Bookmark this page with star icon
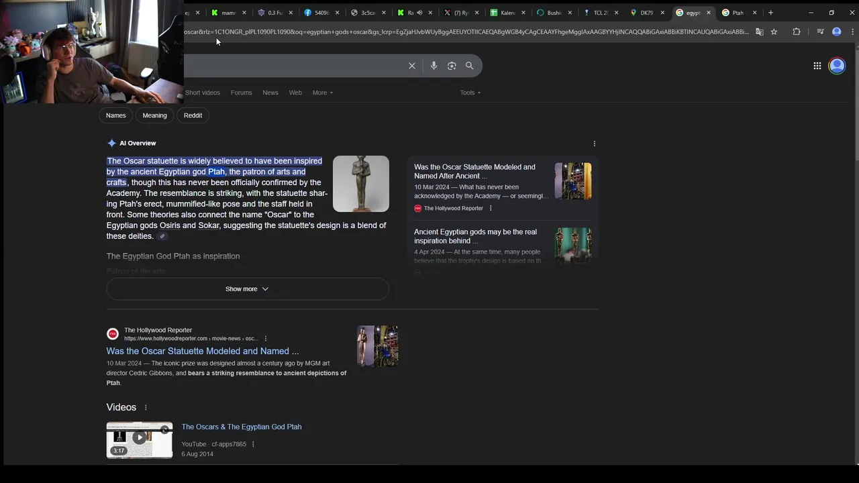Screen dimensions: 859x483 [x=774, y=32]
